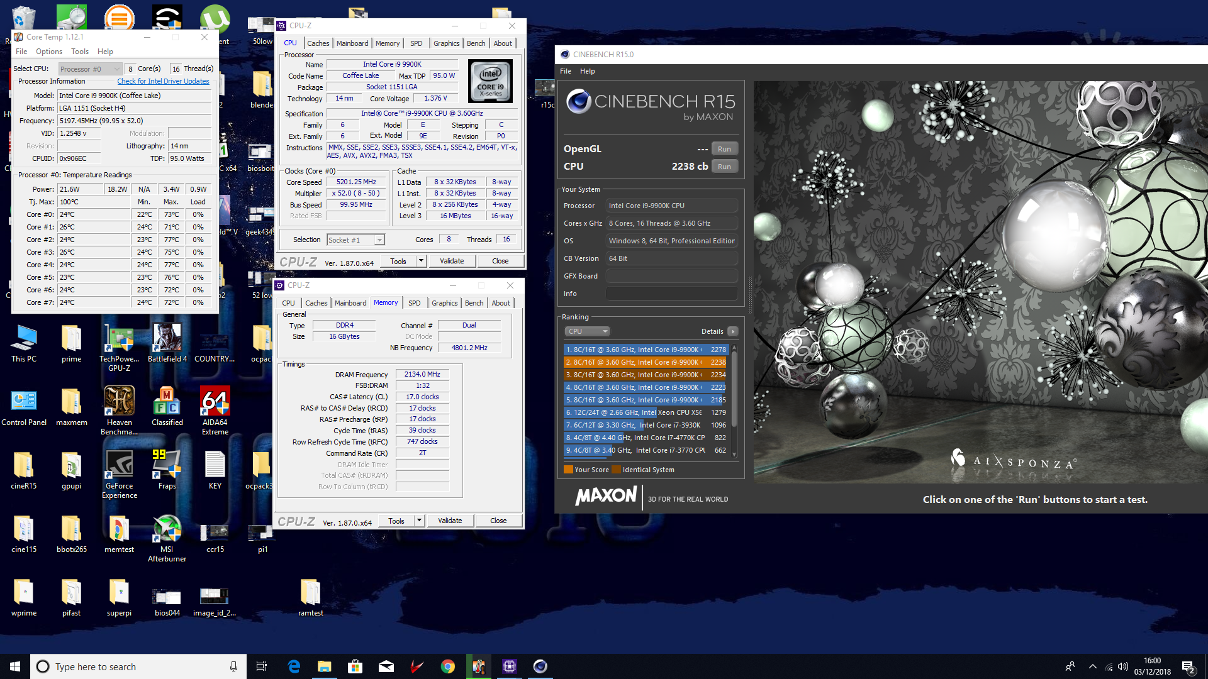Expand the Tools arrow in top CPU-Z window
1208x679 pixels.
point(421,261)
